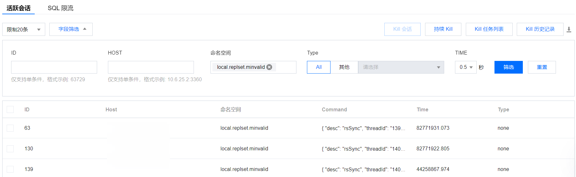Open Kill 历史记录 history

pos(540,29)
